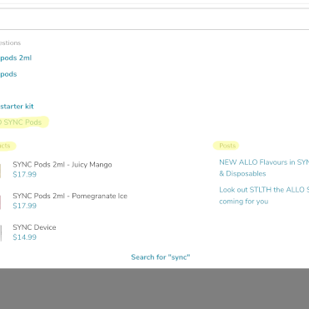Click the $17.99 price under Juicy Mango

click(x=24, y=175)
